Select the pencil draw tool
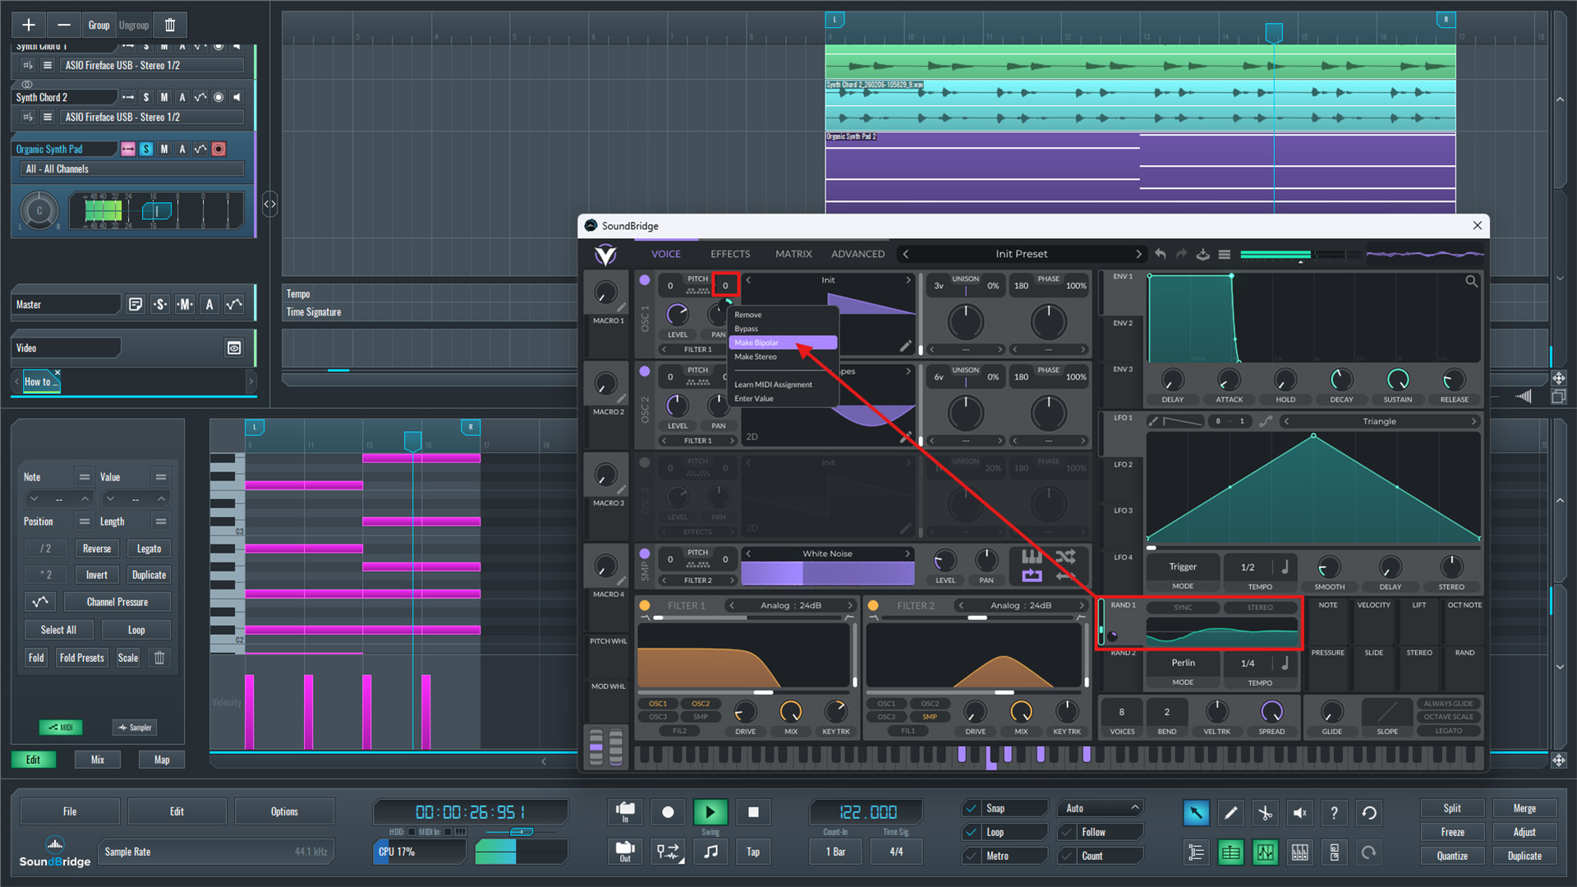Image resolution: width=1577 pixels, height=887 pixels. point(1230,813)
